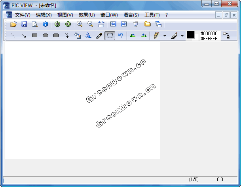The height and width of the screenshot is (187, 241).
Task: Open the 效果(U) menu
Action: pos(87,15)
